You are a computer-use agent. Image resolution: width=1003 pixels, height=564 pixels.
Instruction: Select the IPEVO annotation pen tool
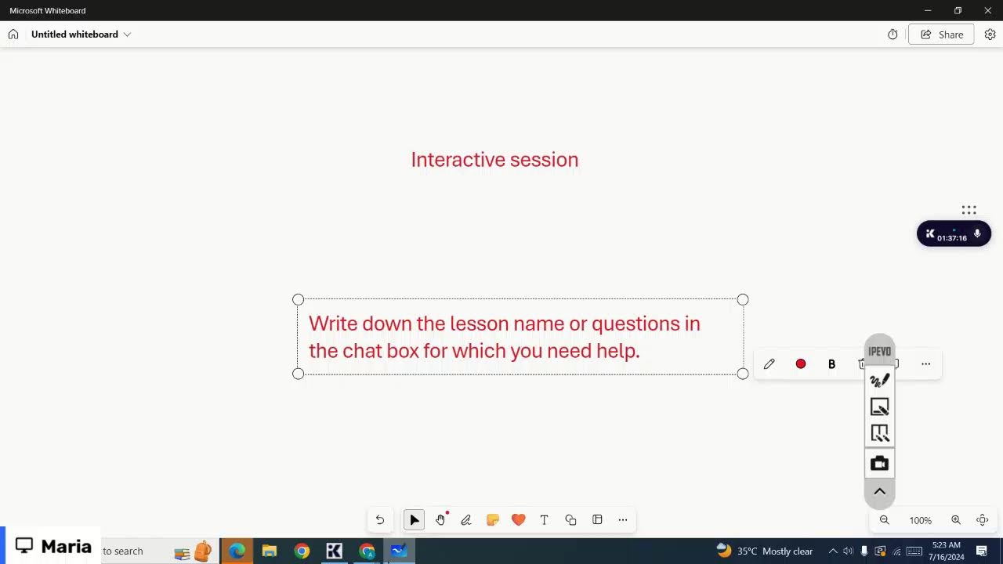point(879,380)
